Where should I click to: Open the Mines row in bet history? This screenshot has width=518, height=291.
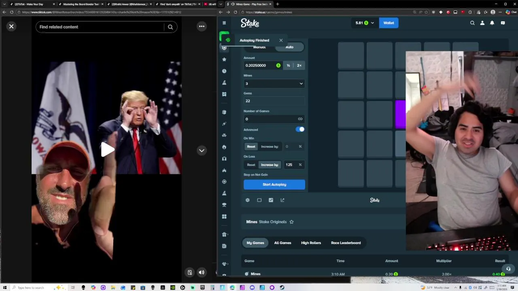point(374,274)
